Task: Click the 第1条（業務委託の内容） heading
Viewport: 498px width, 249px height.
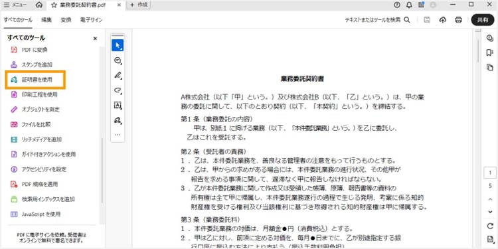Action: pyautogui.click(x=217, y=119)
